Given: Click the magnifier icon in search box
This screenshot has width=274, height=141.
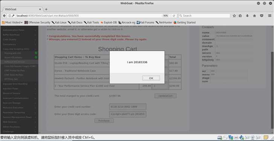Looking at the screenshot, I should pyautogui.click(x=181, y=16).
